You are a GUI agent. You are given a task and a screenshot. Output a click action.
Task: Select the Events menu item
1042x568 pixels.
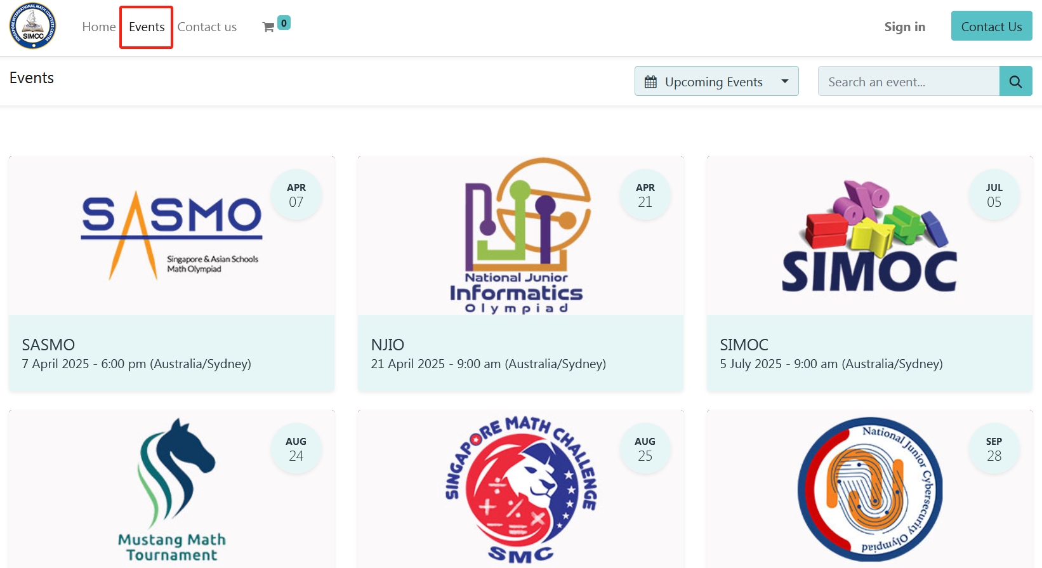147,27
